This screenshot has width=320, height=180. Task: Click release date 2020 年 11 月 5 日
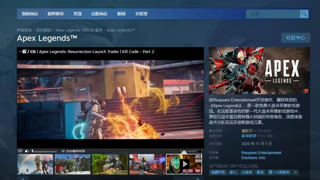tap(256, 144)
